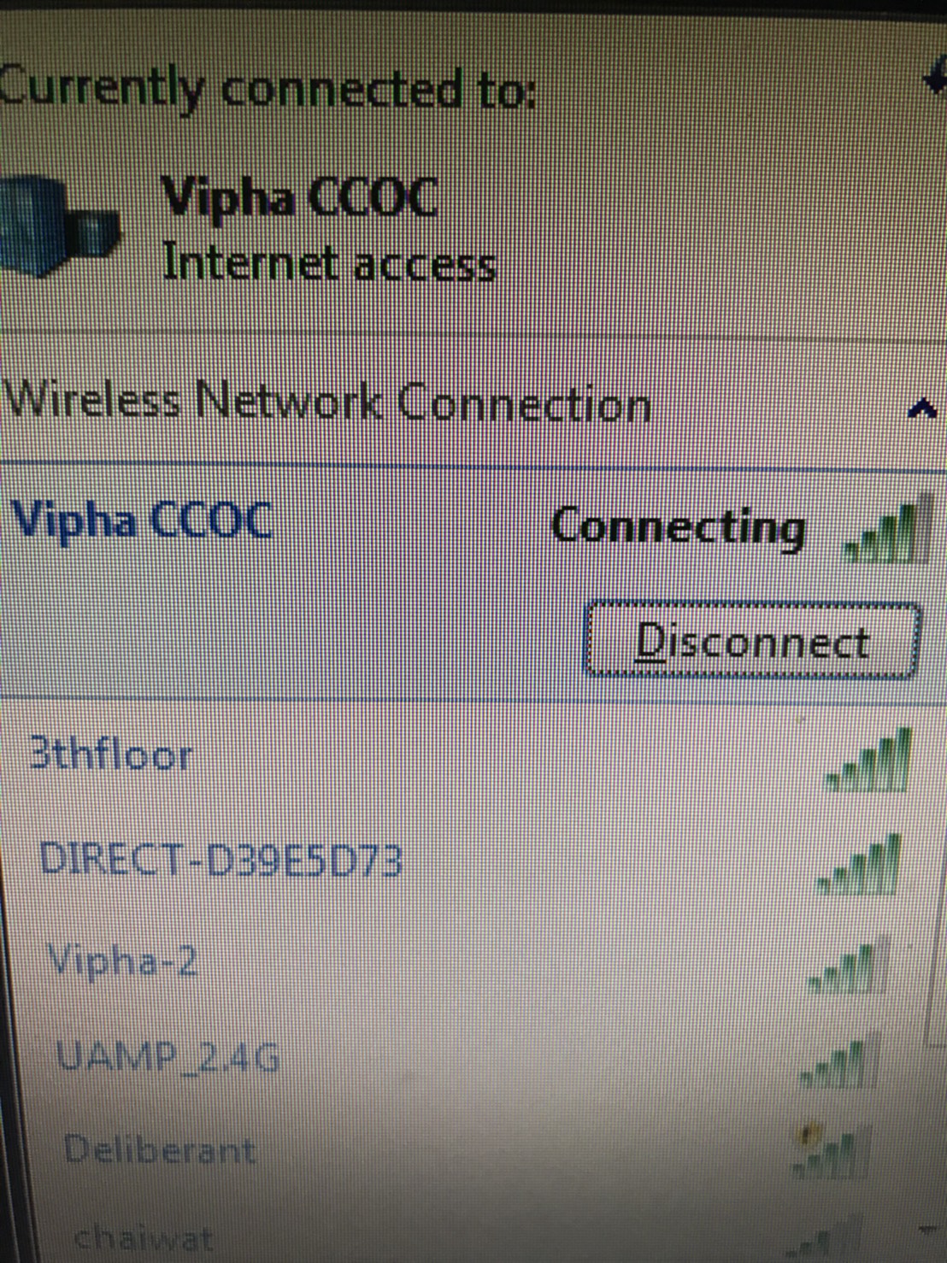Choose the Vipha-2 wireless network

click(x=462, y=963)
